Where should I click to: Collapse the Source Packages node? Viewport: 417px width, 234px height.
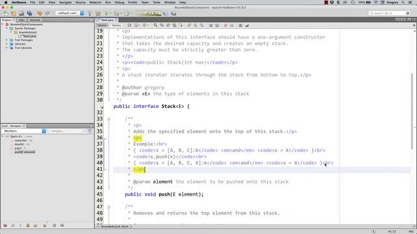tap(7, 28)
